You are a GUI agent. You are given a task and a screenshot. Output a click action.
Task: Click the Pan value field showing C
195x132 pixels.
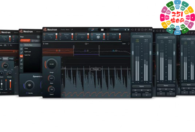(x=136, y=95)
